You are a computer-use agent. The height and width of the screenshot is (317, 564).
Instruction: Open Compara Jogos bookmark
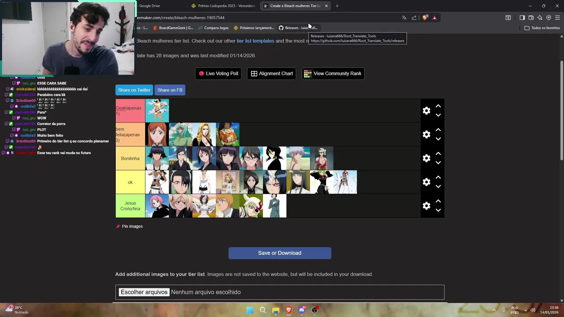213,28
